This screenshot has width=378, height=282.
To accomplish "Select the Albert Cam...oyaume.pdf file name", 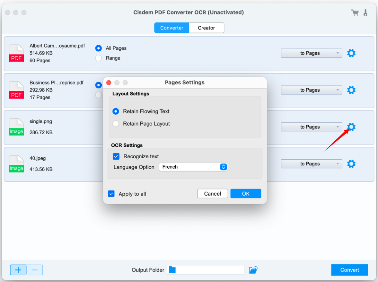I will [x=57, y=46].
